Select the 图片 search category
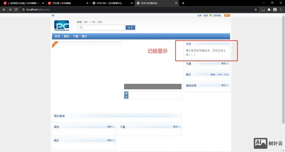Image resolution: width=285 pixels, height=152 pixels. (x=86, y=22)
